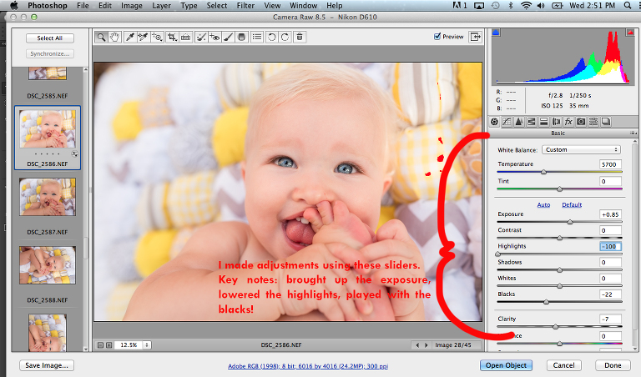This screenshot has width=641, height=377.
Task: Select the DSC_2586.NEF thumbnail
Action: tap(48, 129)
